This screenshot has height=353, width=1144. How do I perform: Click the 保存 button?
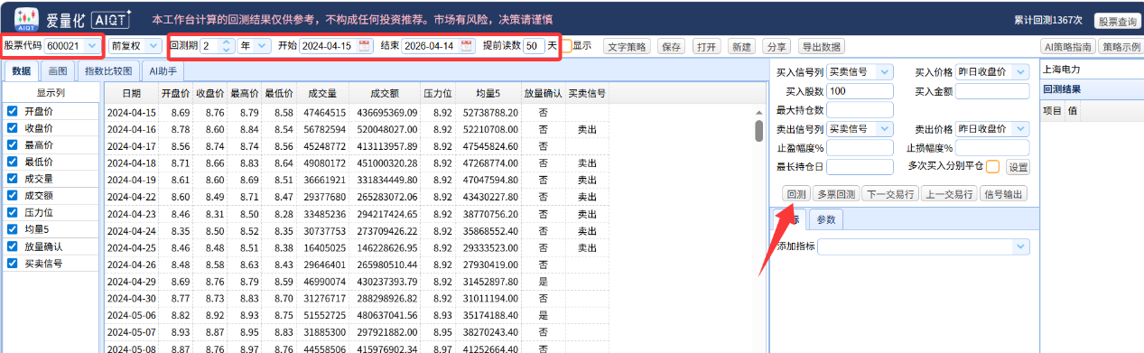[671, 46]
